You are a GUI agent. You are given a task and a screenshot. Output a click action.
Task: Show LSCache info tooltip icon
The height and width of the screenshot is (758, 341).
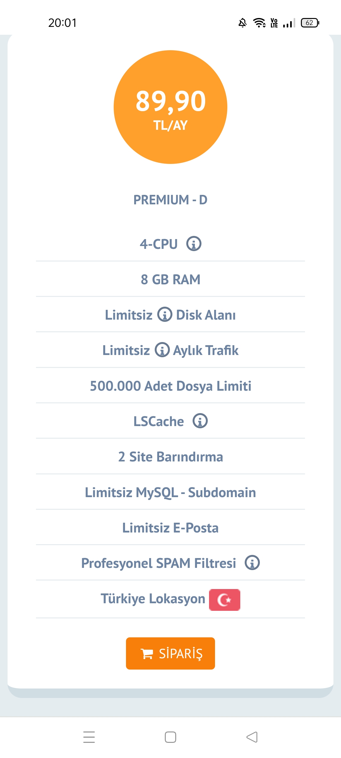click(x=200, y=421)
